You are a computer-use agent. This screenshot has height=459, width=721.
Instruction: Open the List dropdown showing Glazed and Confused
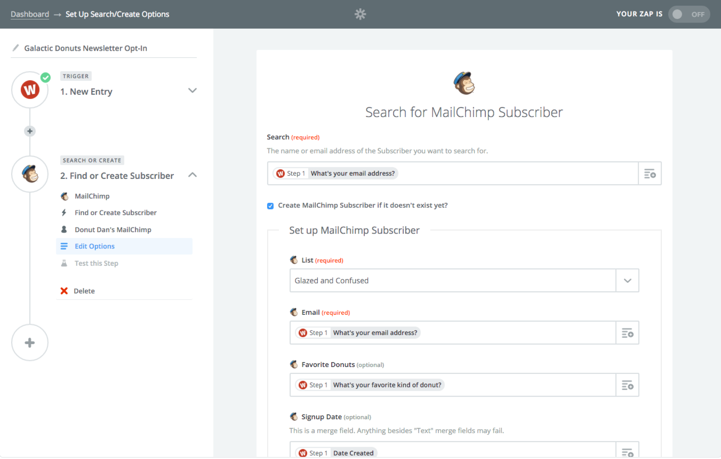pyautogui.click(x=627, y=281)
